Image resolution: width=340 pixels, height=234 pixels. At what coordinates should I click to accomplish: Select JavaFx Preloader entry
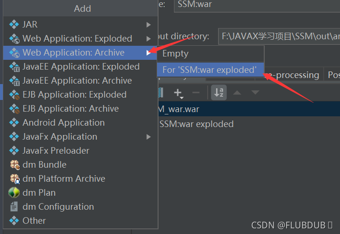coord(80,151)
